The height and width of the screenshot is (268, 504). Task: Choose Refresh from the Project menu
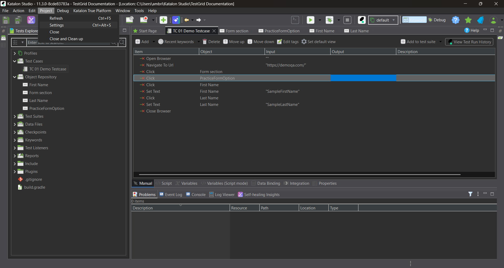(x=79, y=18)
